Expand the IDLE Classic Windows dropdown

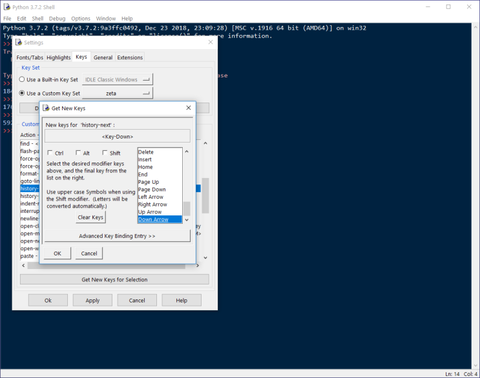[x=117, y=79]
